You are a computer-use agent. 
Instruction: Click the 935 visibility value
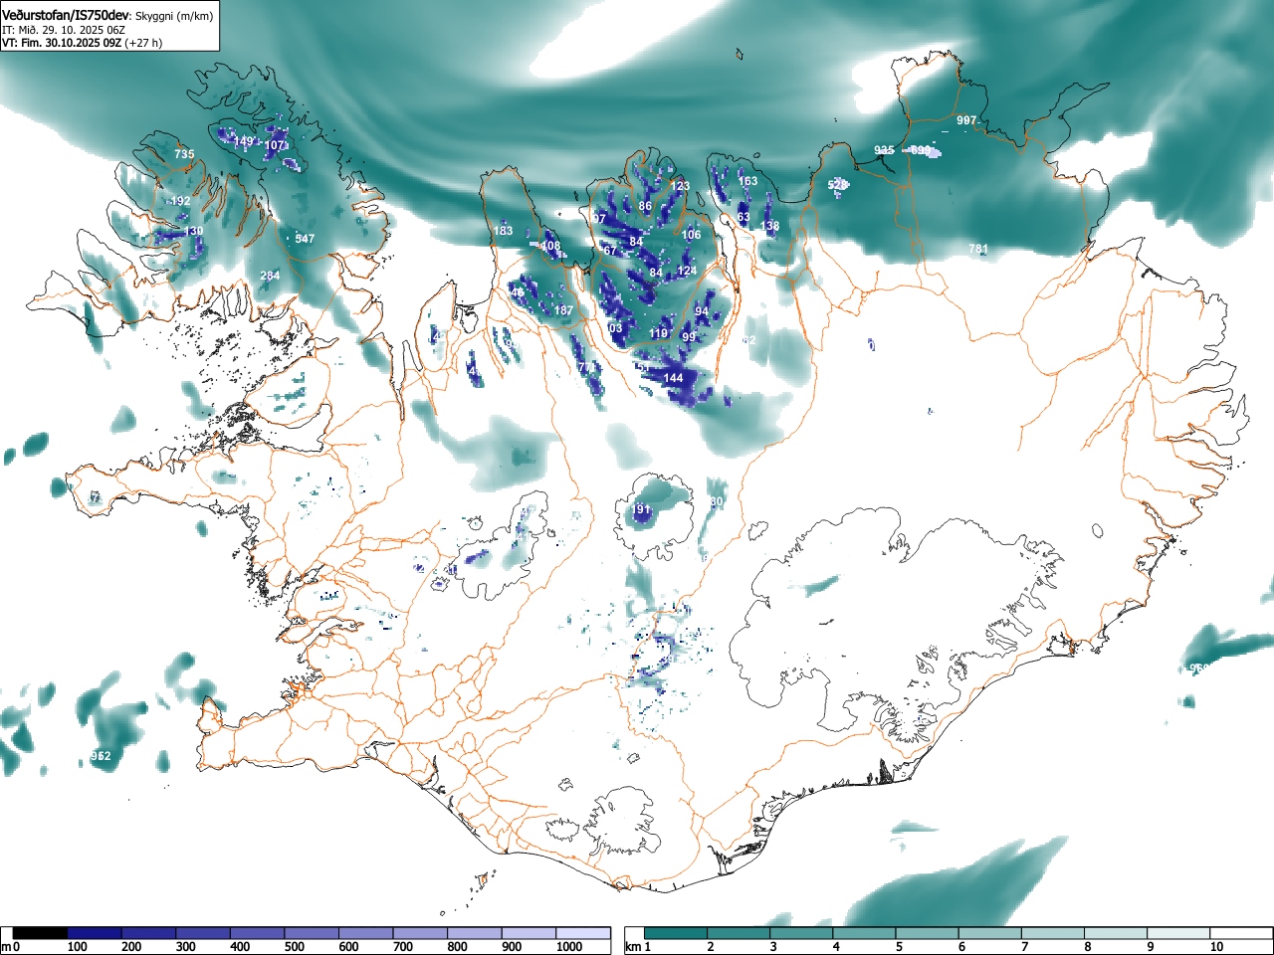tap(884, 150)
